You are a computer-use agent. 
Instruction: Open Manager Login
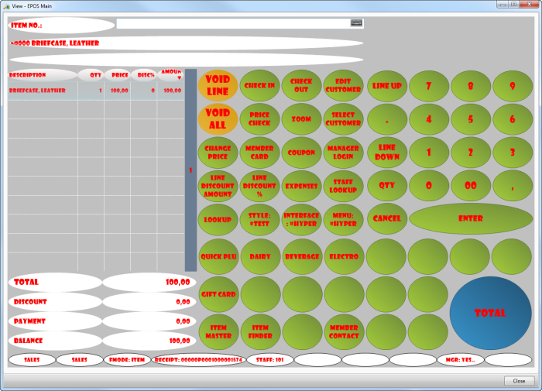click(x=343, y=153)
